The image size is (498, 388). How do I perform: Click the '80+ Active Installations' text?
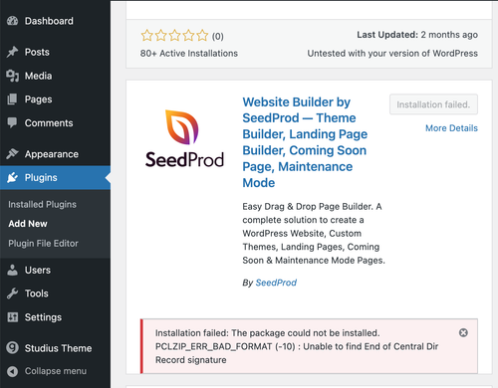coord(189,54)
